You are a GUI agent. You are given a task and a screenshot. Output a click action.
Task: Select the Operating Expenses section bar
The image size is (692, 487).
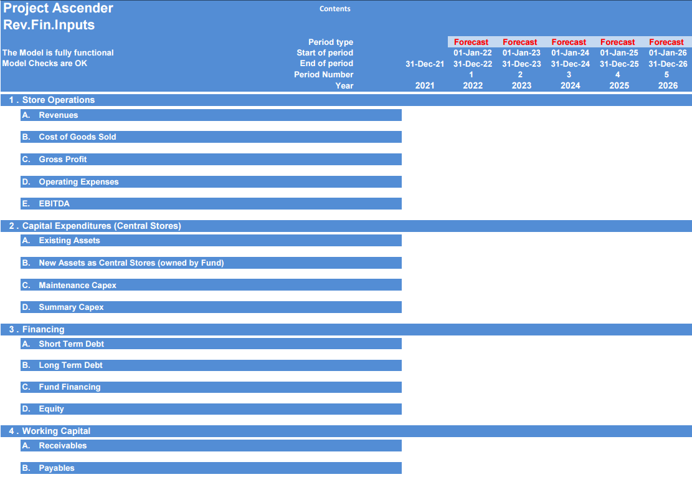[x=211, y=181]
